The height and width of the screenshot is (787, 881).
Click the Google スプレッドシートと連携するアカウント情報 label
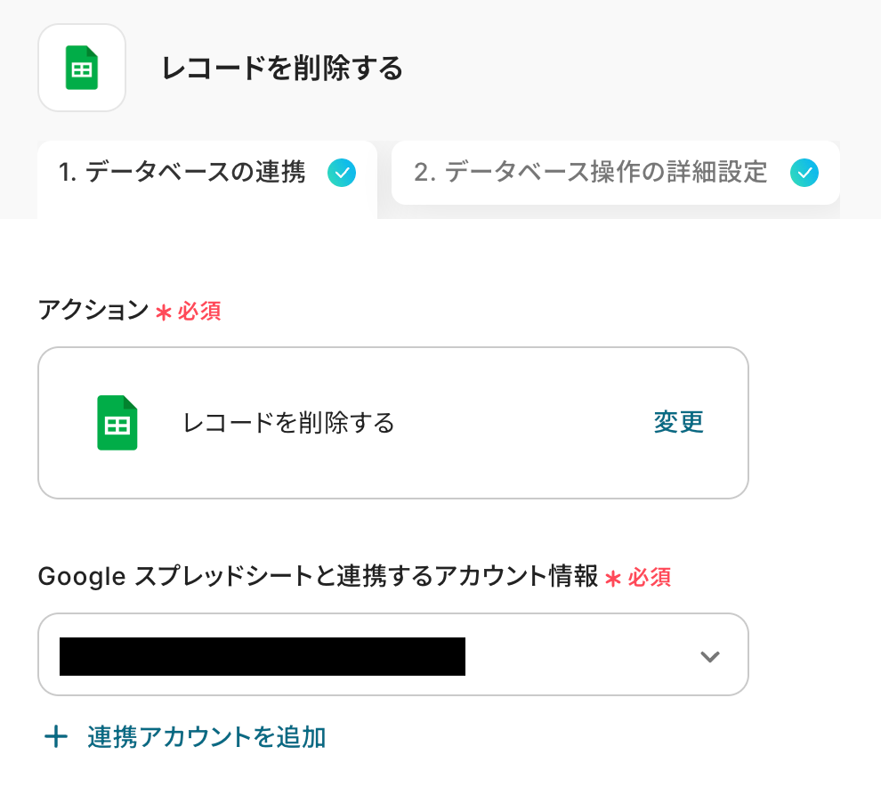(x=318, y=577)
